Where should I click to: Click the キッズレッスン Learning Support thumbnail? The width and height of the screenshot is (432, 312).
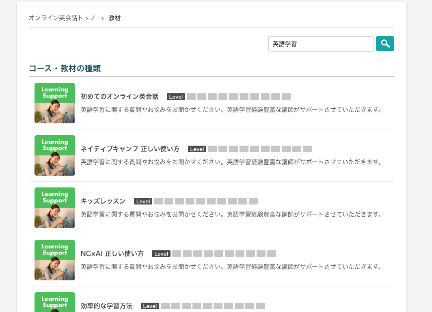click(x=55, y=208)
